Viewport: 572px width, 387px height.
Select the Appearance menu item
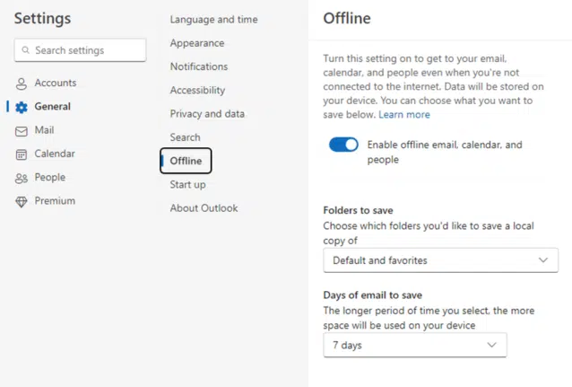[197, 43]
